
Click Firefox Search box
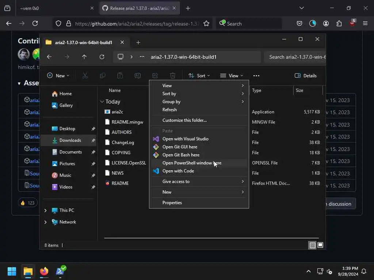coord(249,24)
